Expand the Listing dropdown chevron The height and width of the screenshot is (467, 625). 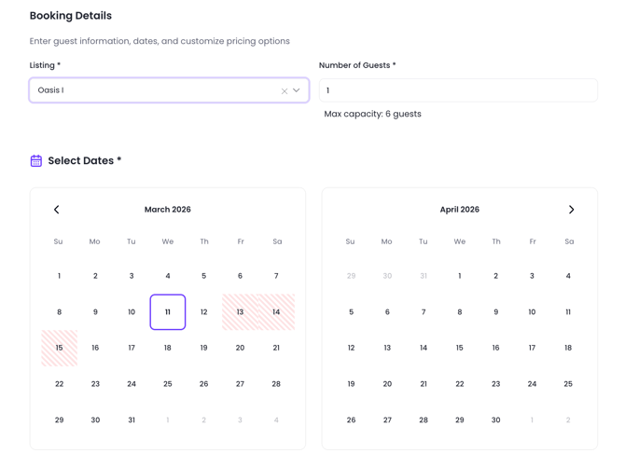click(x=297, y=90)
